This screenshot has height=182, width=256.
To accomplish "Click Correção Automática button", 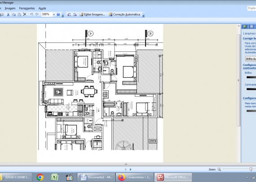I will coord(124,14).
